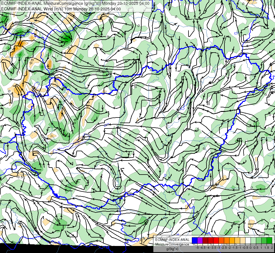The image size is (275, 253).
Task: Click the '-1.5' legend scale value
Action: [x=235, y=248]
